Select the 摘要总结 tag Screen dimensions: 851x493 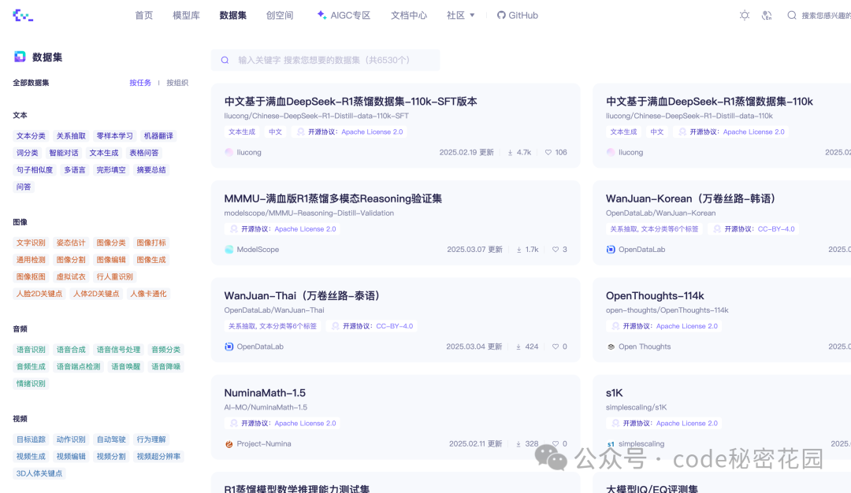coord(151,170)
